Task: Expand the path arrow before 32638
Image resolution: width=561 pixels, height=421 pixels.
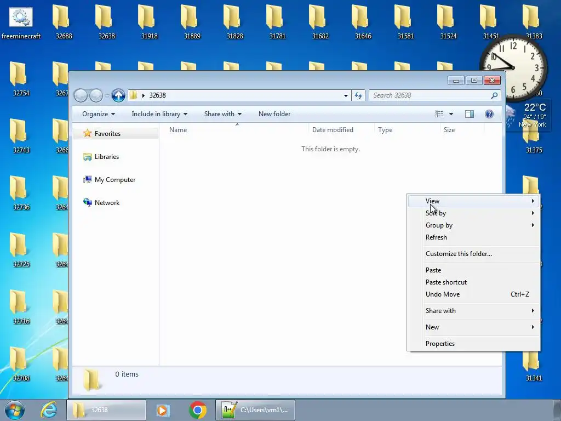Action: click(143, 95)
